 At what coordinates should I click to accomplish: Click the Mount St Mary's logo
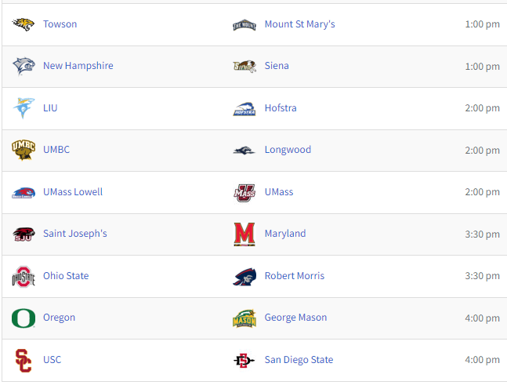244,25
